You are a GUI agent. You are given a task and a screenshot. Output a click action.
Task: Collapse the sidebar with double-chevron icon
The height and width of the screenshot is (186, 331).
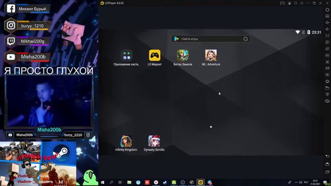tap(327, 3)
